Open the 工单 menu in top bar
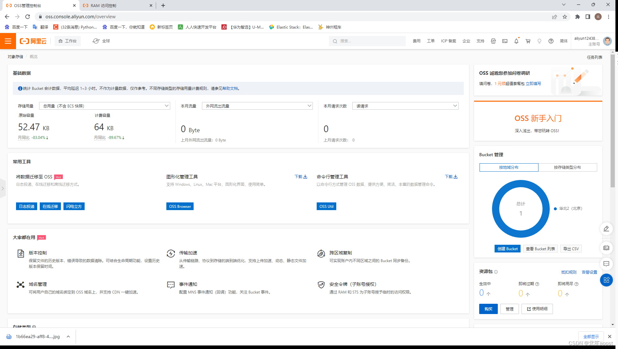This screenshot has height=349, width=618. pos(431,41)
